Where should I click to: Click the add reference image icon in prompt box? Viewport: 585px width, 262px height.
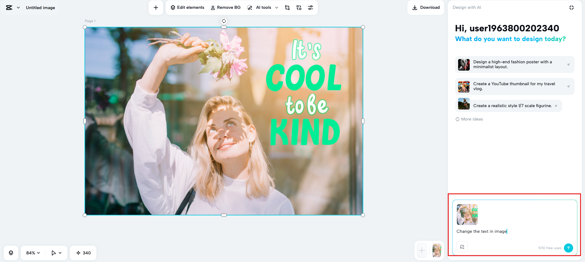click(462, 247)
